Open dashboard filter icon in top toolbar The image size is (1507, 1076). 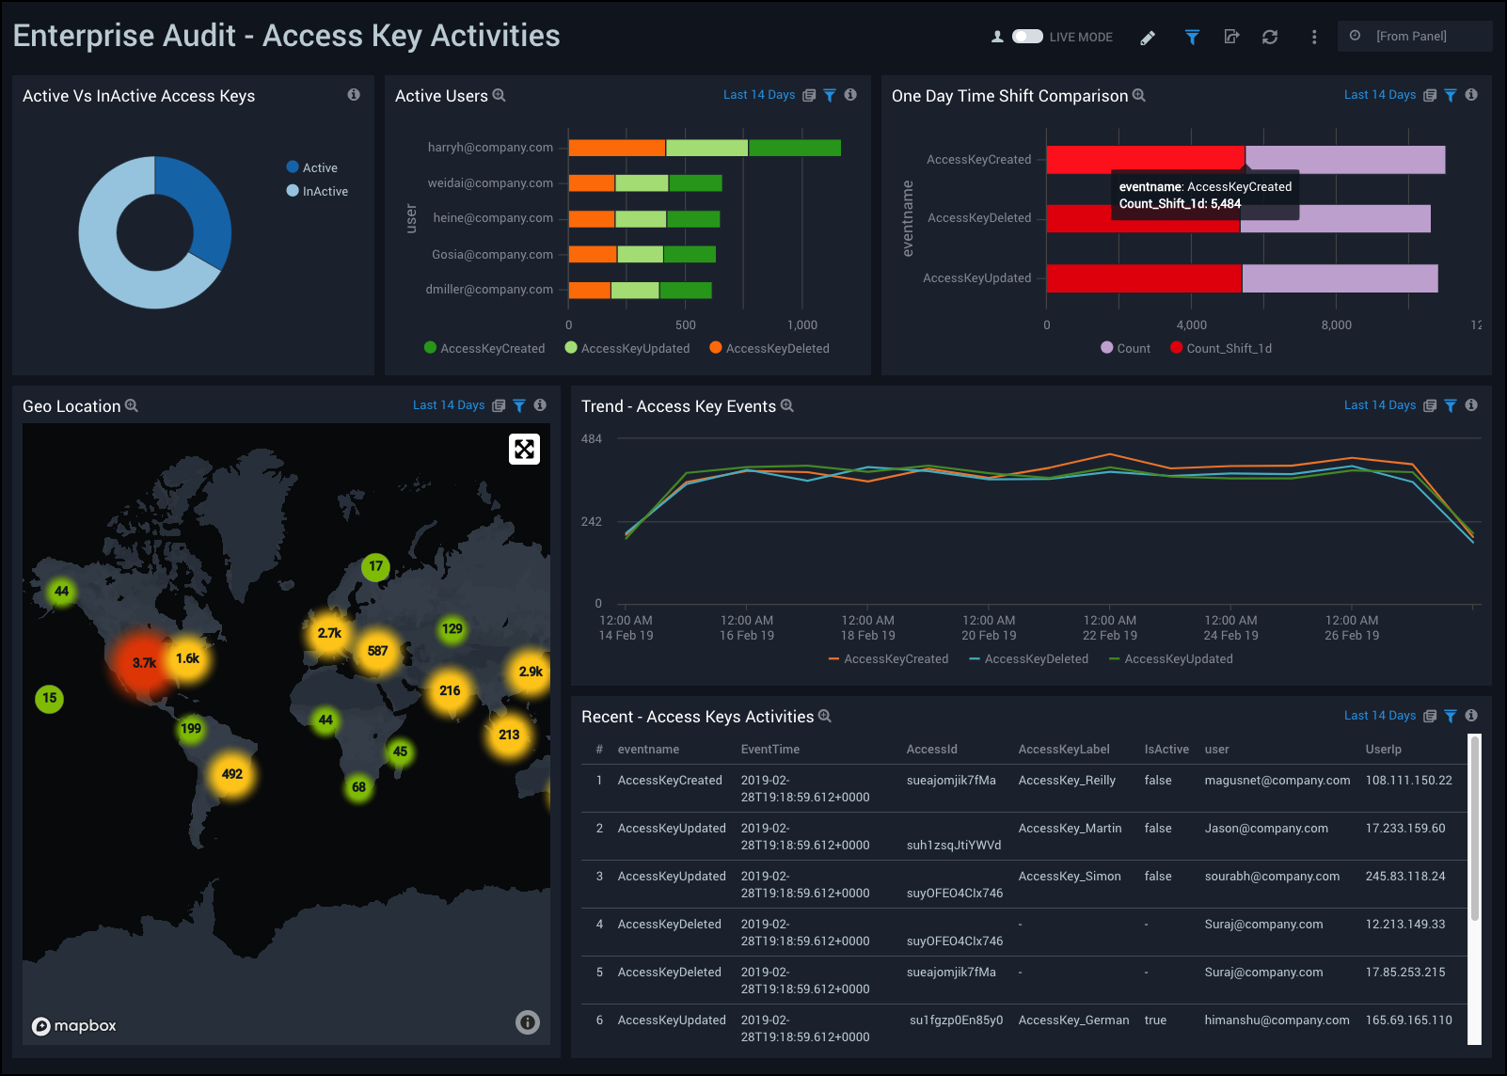(1192, 38)
